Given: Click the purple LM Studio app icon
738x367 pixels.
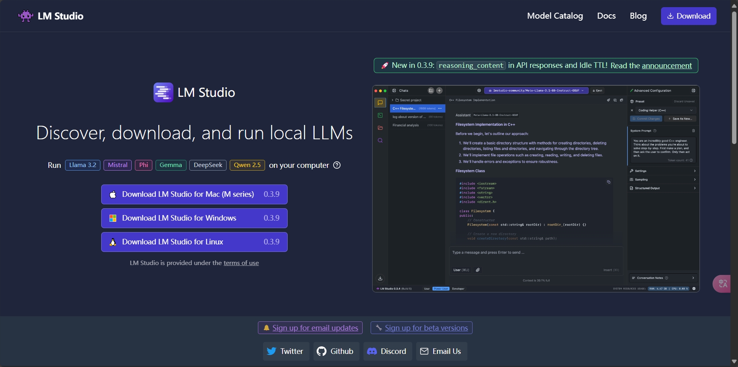Looking at the screenshot, I should pyautogui.click(x=163, y=92).
